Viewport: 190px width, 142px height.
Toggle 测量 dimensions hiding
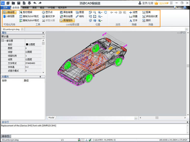click(x=133, y=16)
